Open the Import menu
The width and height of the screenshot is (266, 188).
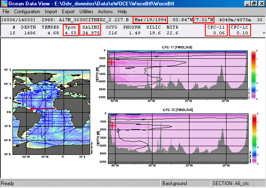point(51,12)
